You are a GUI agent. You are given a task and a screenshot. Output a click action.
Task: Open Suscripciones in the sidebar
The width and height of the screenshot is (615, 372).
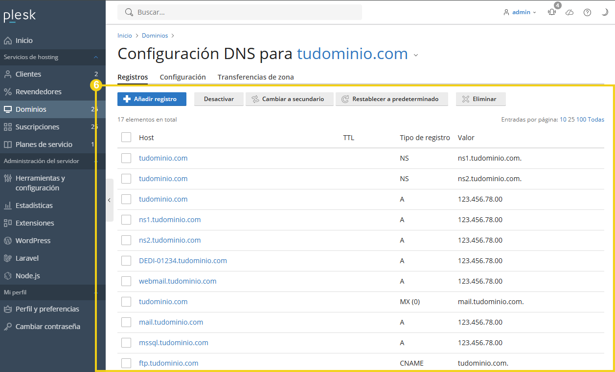click(52, 127)
